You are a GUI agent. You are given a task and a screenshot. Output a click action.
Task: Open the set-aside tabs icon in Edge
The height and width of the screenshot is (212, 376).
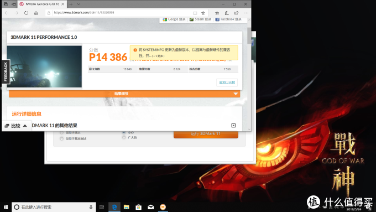[6, 4]
